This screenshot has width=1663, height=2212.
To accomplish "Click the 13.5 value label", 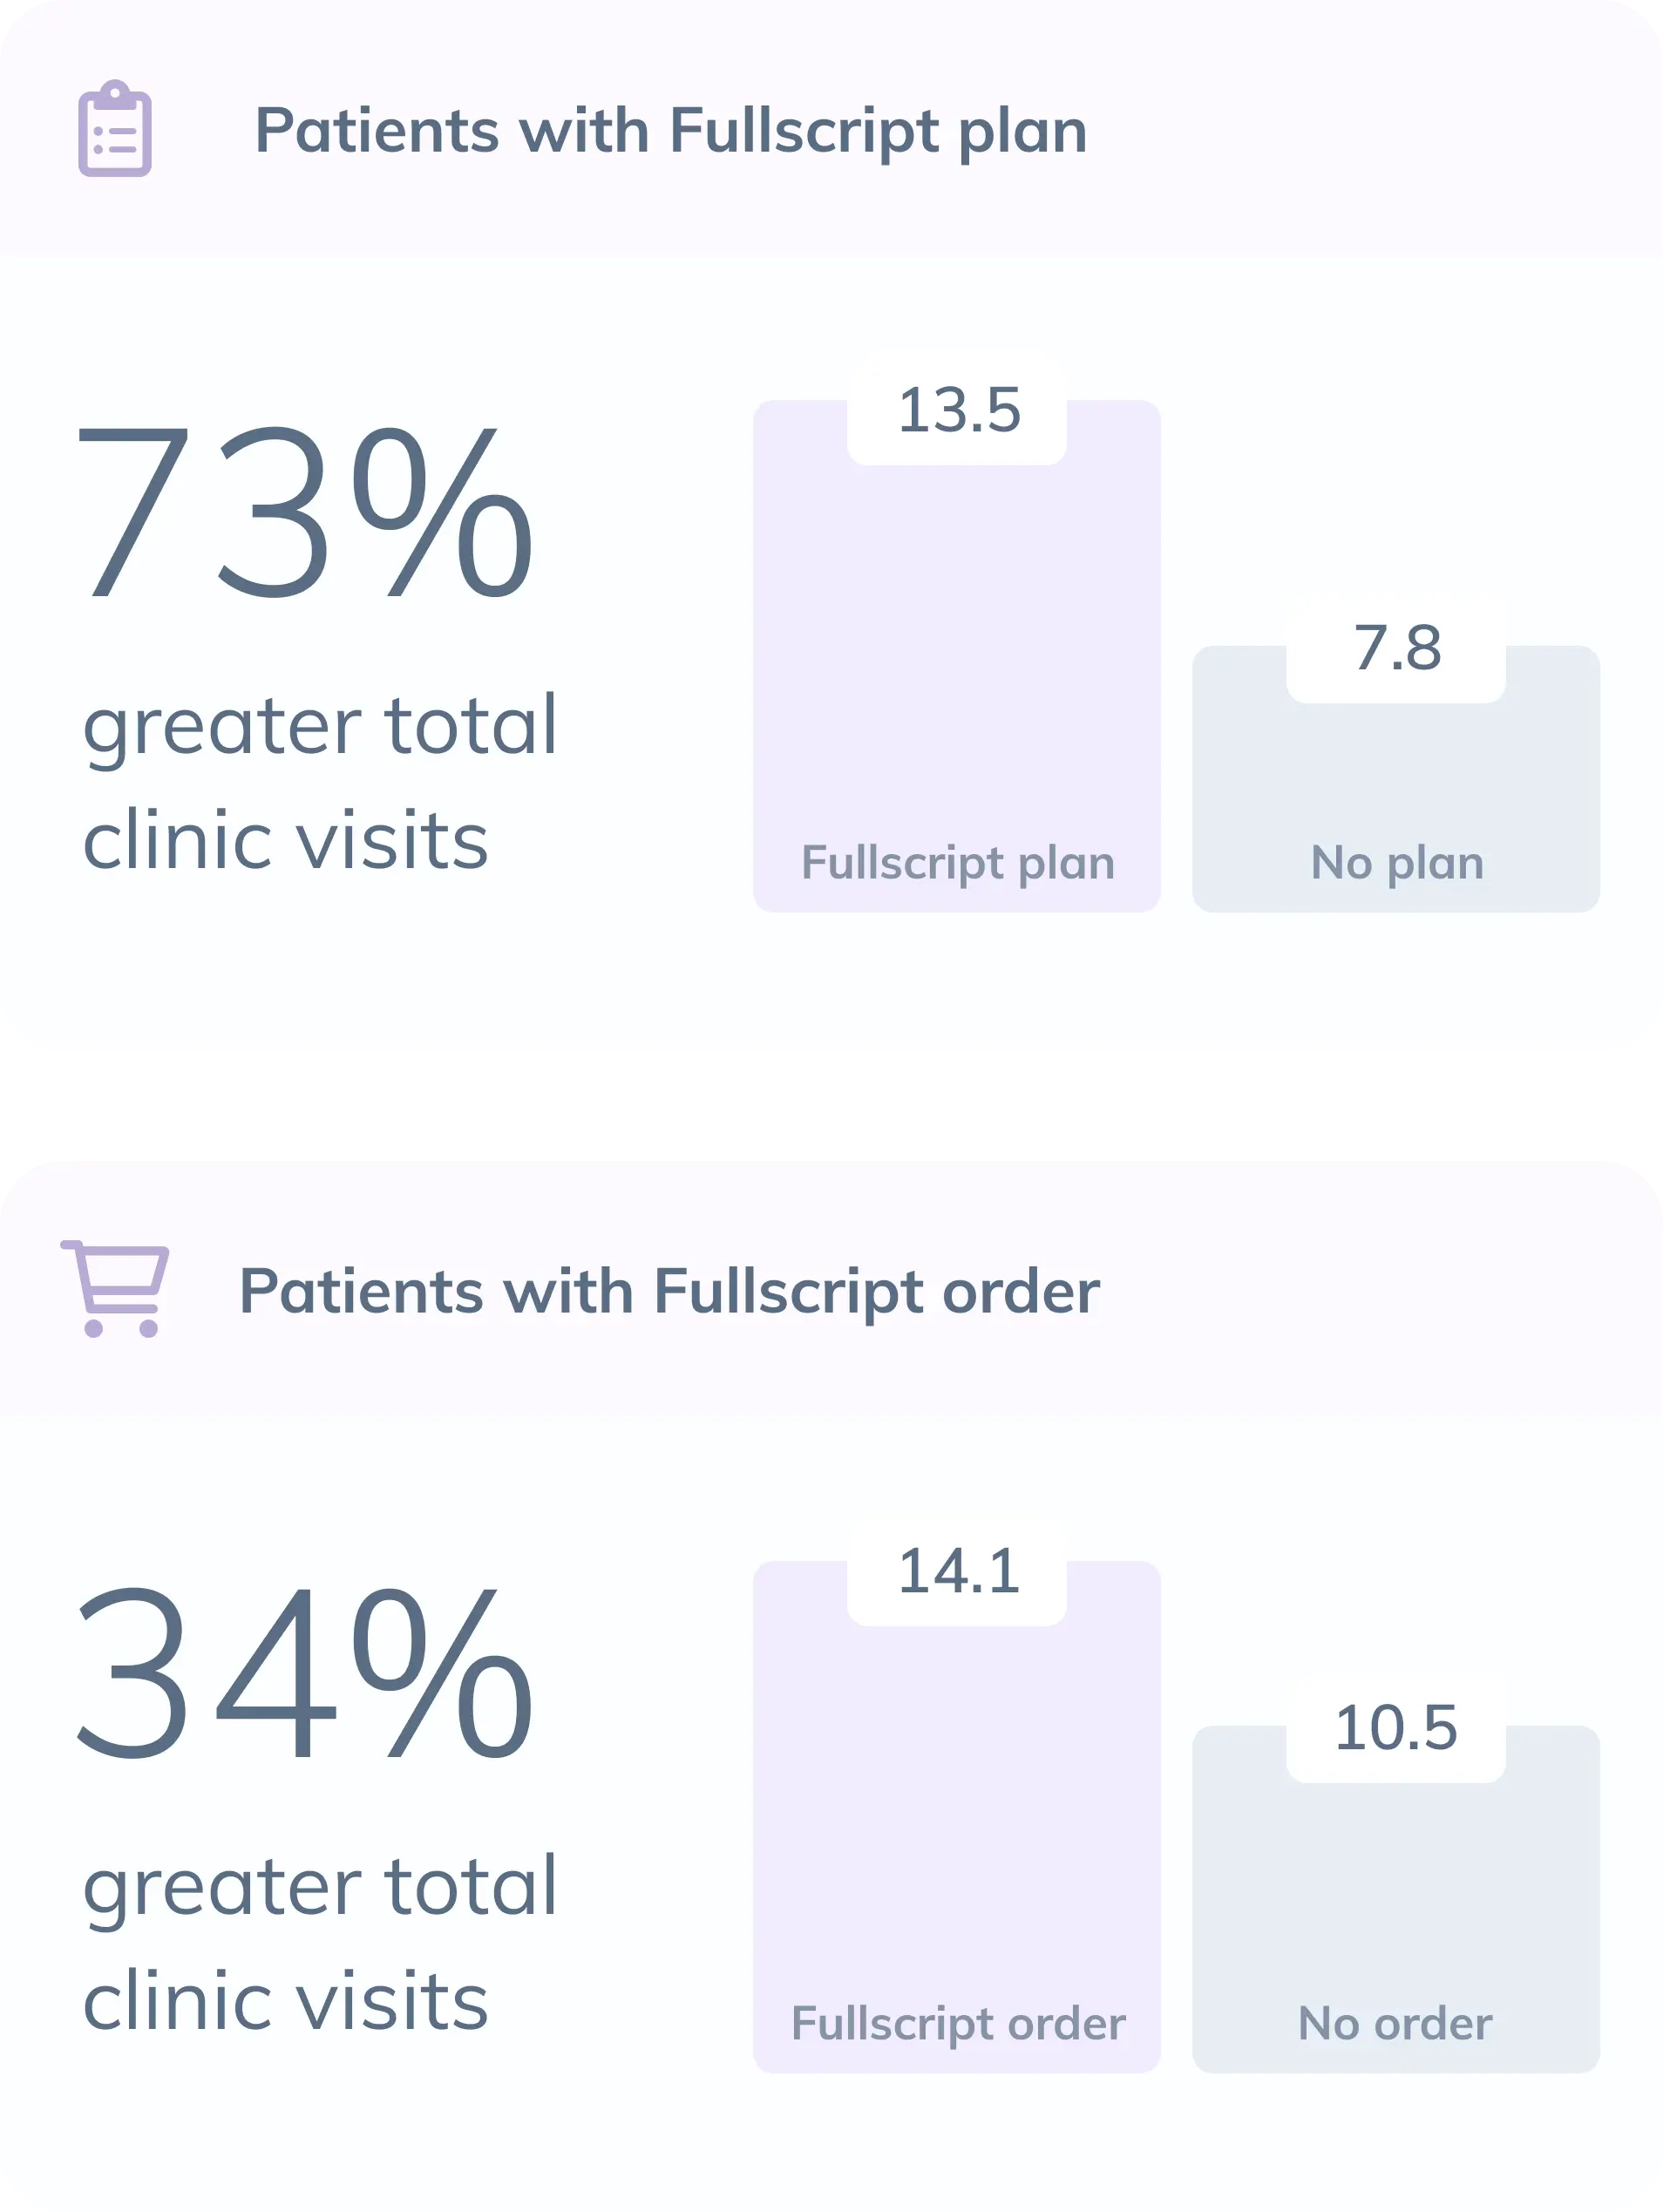I will coord(958,411).
